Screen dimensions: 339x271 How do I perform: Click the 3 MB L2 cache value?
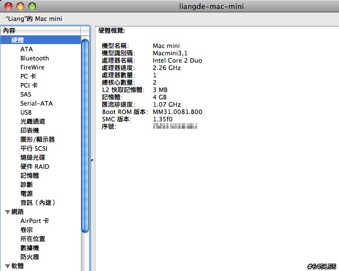click(x=160, y=90)
